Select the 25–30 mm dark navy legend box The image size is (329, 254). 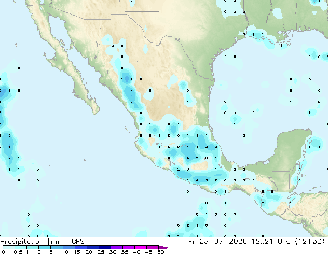click(104, 247)
